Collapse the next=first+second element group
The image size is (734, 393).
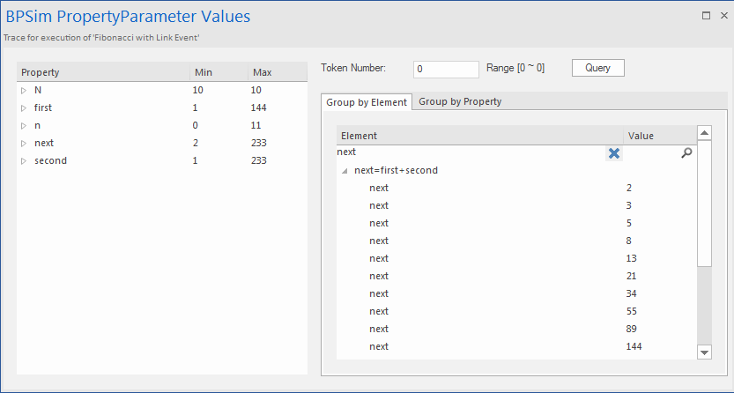345,171
